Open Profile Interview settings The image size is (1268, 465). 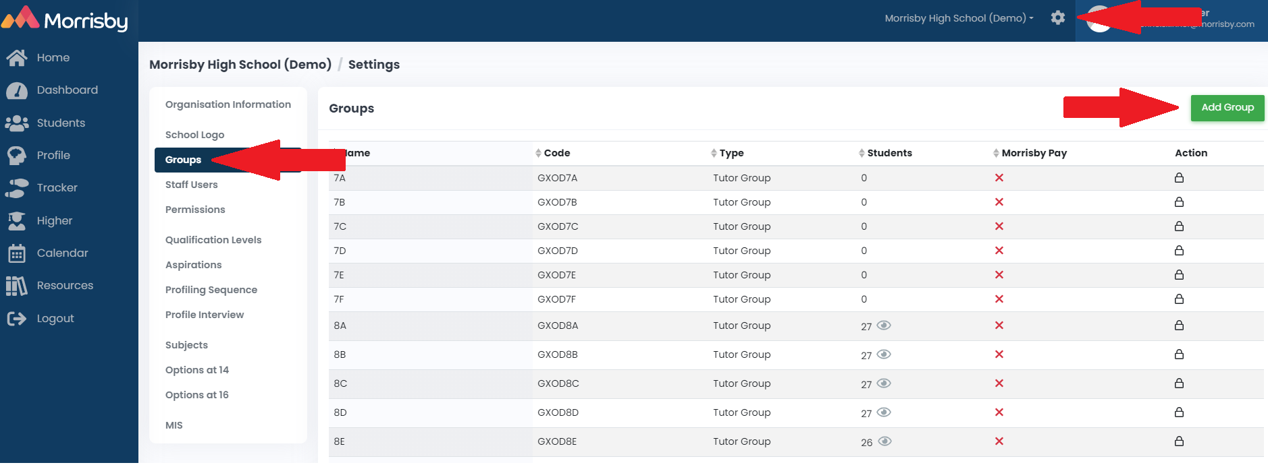click(205, 315)
